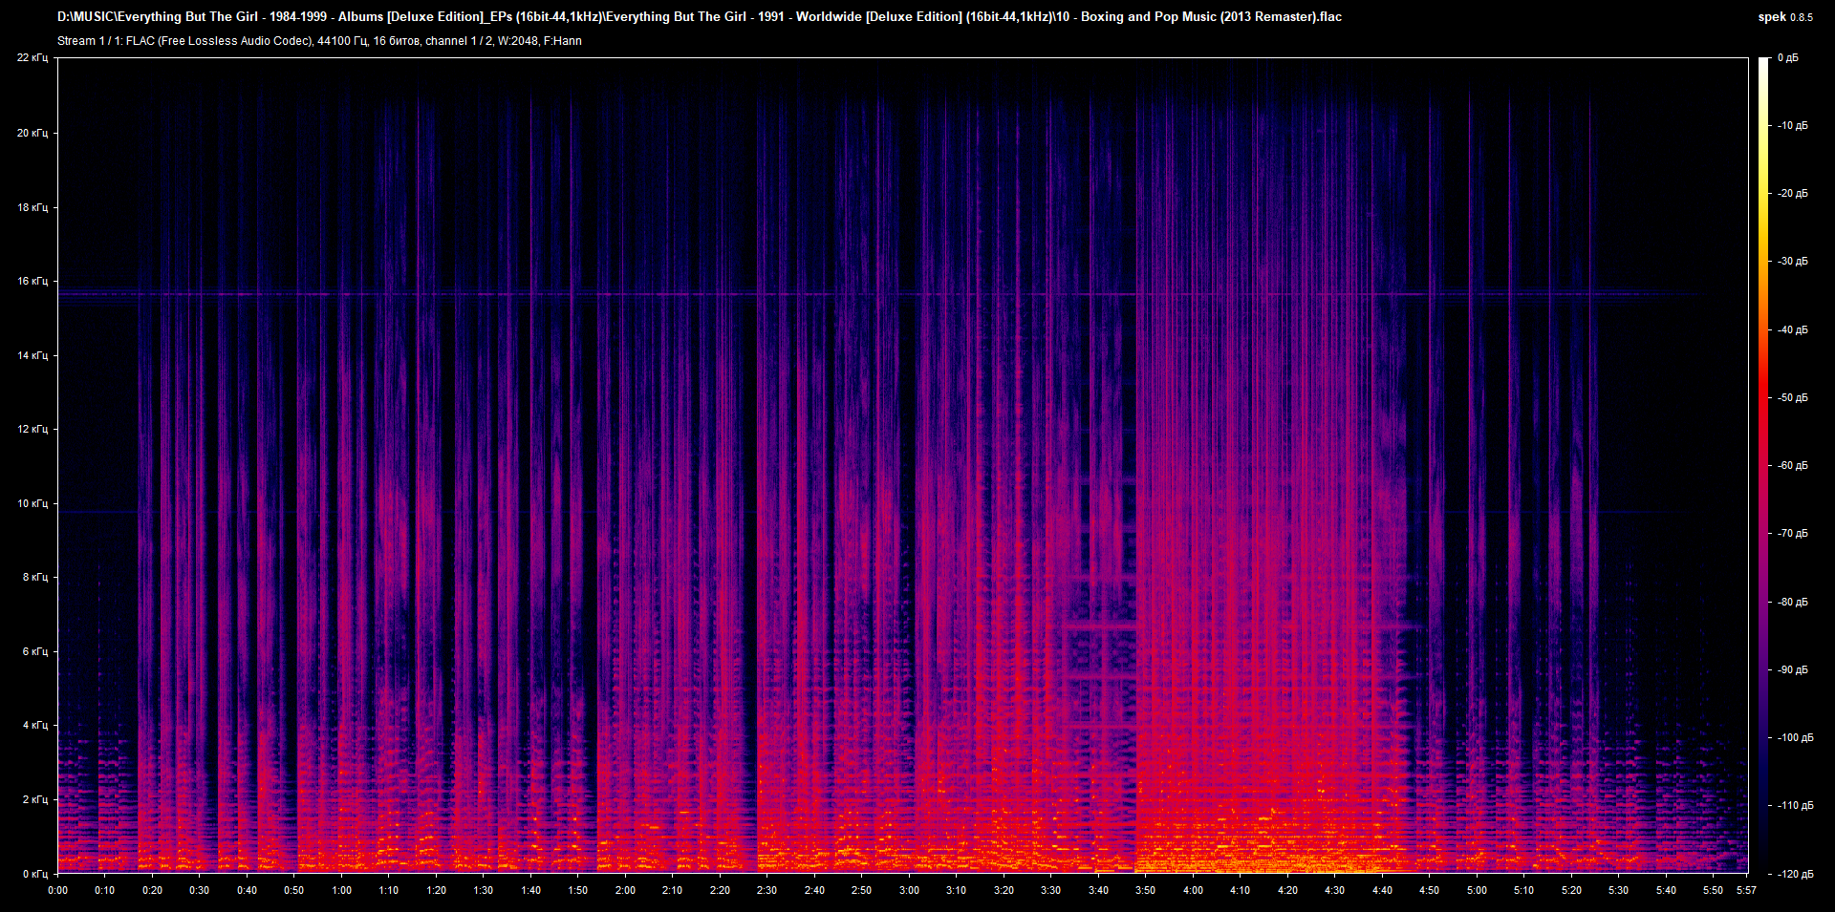1835x912 pixels.
Task: Click the '22 кГц' frequency axis label
Action: 32,58
